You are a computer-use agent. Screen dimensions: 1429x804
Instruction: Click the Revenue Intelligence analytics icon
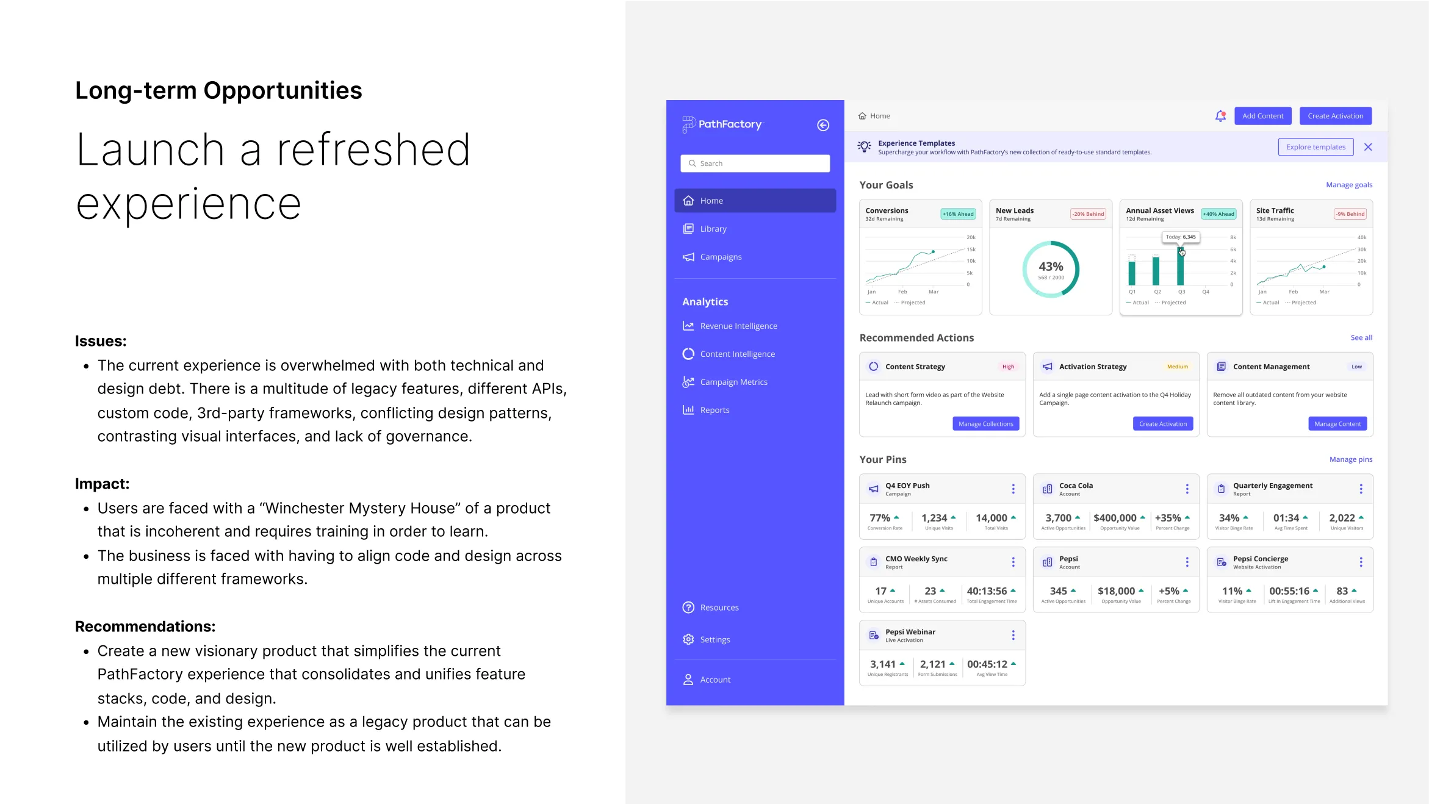(x=687, y=326)
